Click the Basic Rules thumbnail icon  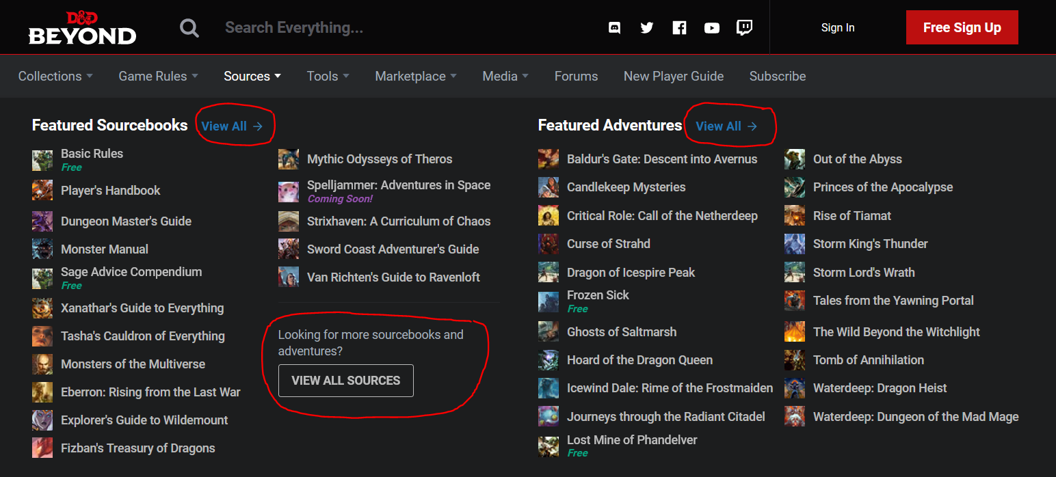pos(42,160)
